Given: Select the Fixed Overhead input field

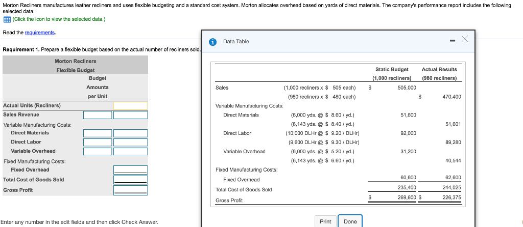Looking at the screenshot, I should pos(130,170).
